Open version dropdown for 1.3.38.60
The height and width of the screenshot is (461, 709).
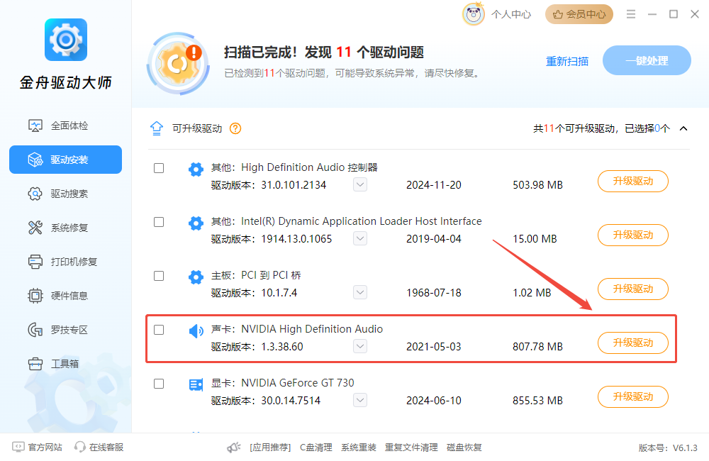pos(360,346)
